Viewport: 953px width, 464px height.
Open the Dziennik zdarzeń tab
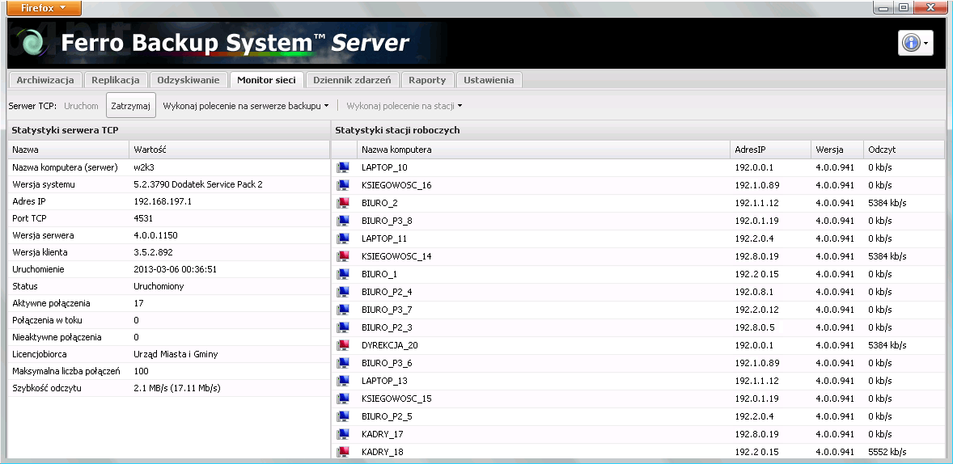pyautogui.click(x=352, y=80)
